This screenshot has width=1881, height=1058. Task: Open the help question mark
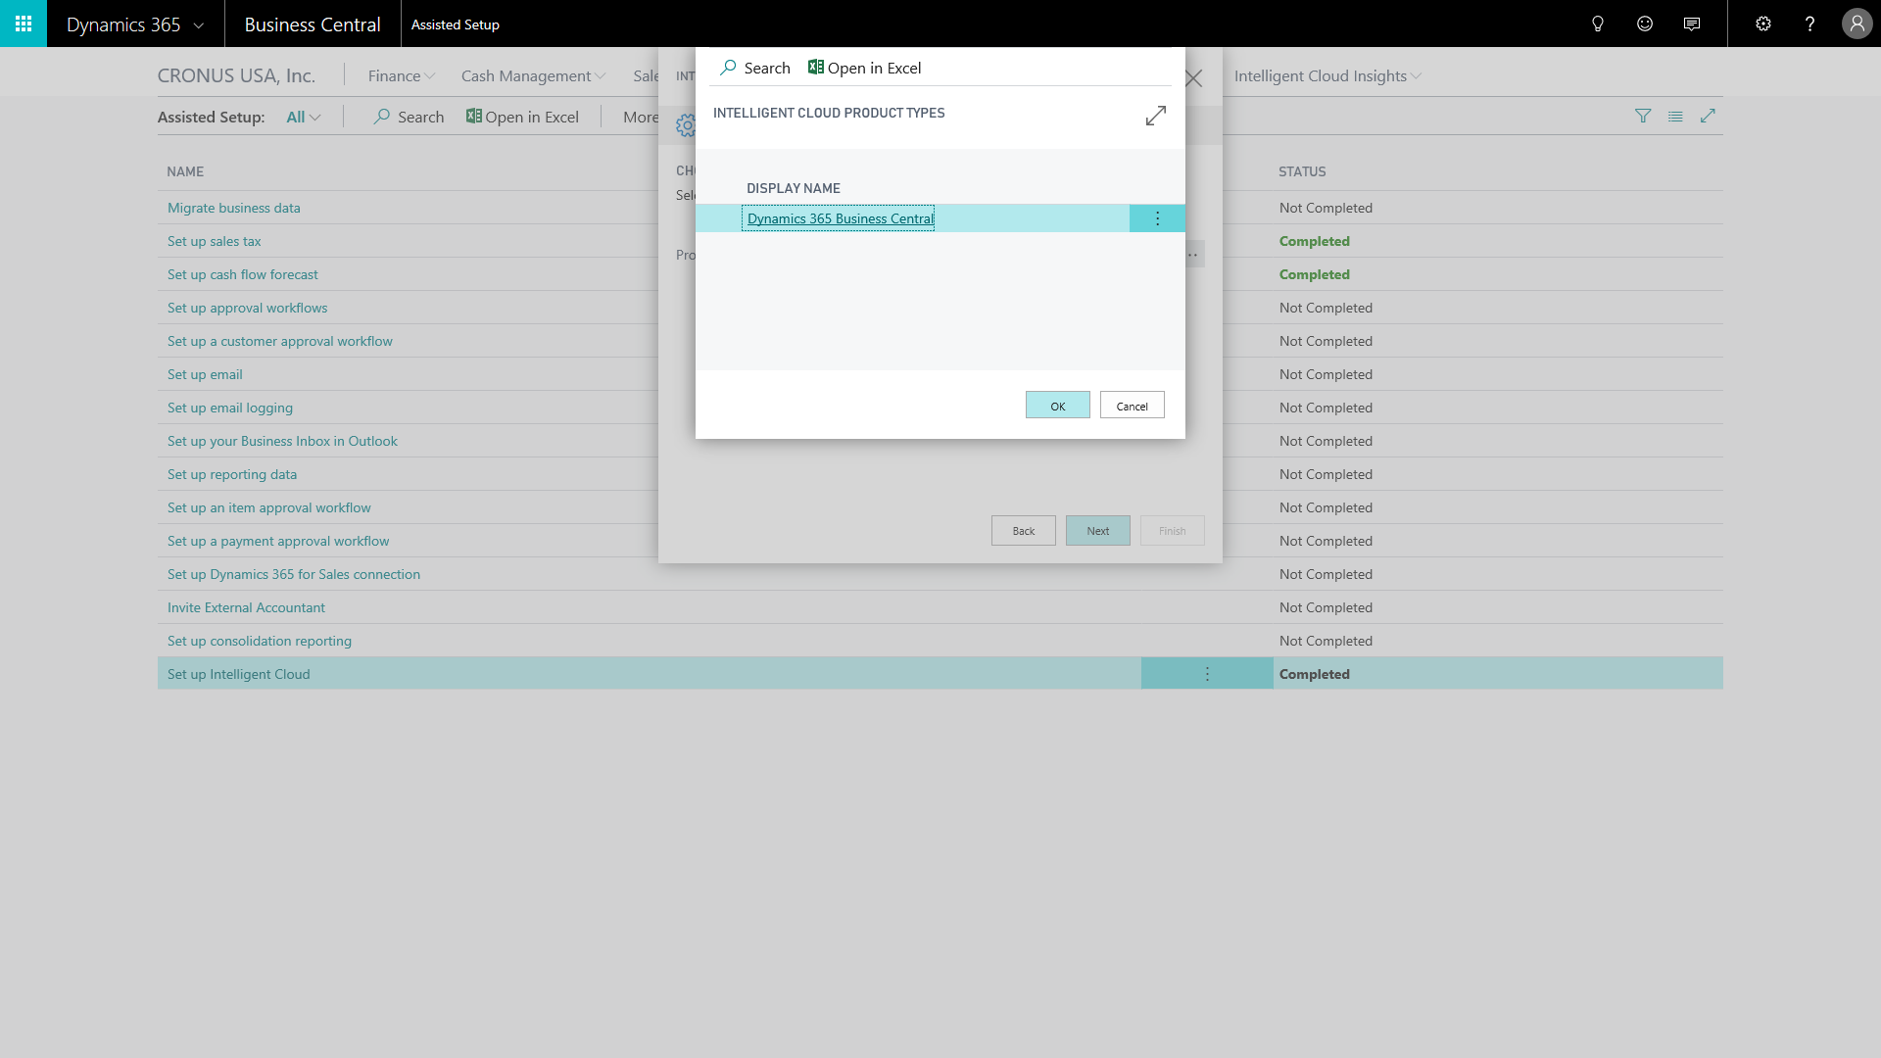tap(1809, 24)
